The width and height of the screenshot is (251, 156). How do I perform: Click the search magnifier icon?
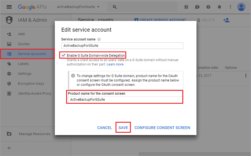(x=115, y=7)
